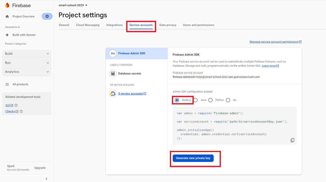Click the Firebase Admin SDK key icon
326x182 pixels.
click(113, 53)
